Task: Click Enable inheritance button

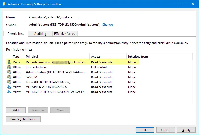Action: pyautogui.click(x=23, y=119)
